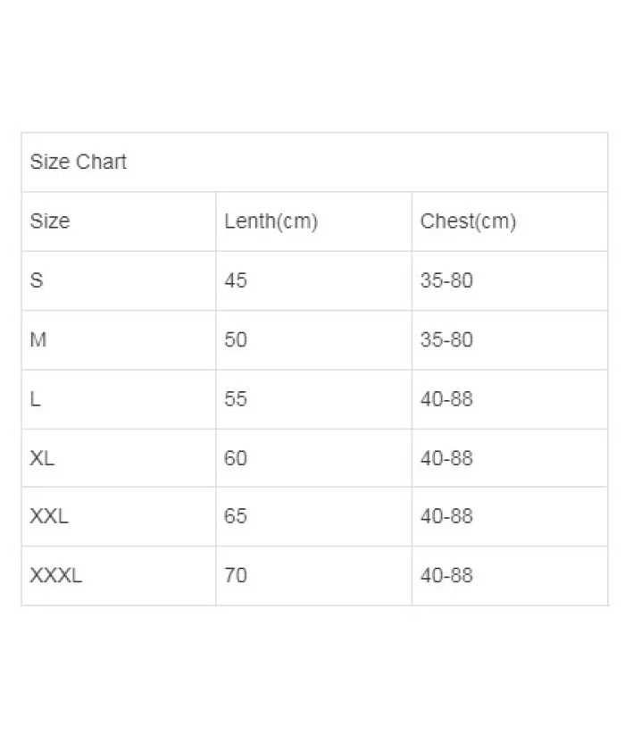Click chest value 40-88 in XXXL row
Screen dimensions: 625x735
[x=446, y=575]
